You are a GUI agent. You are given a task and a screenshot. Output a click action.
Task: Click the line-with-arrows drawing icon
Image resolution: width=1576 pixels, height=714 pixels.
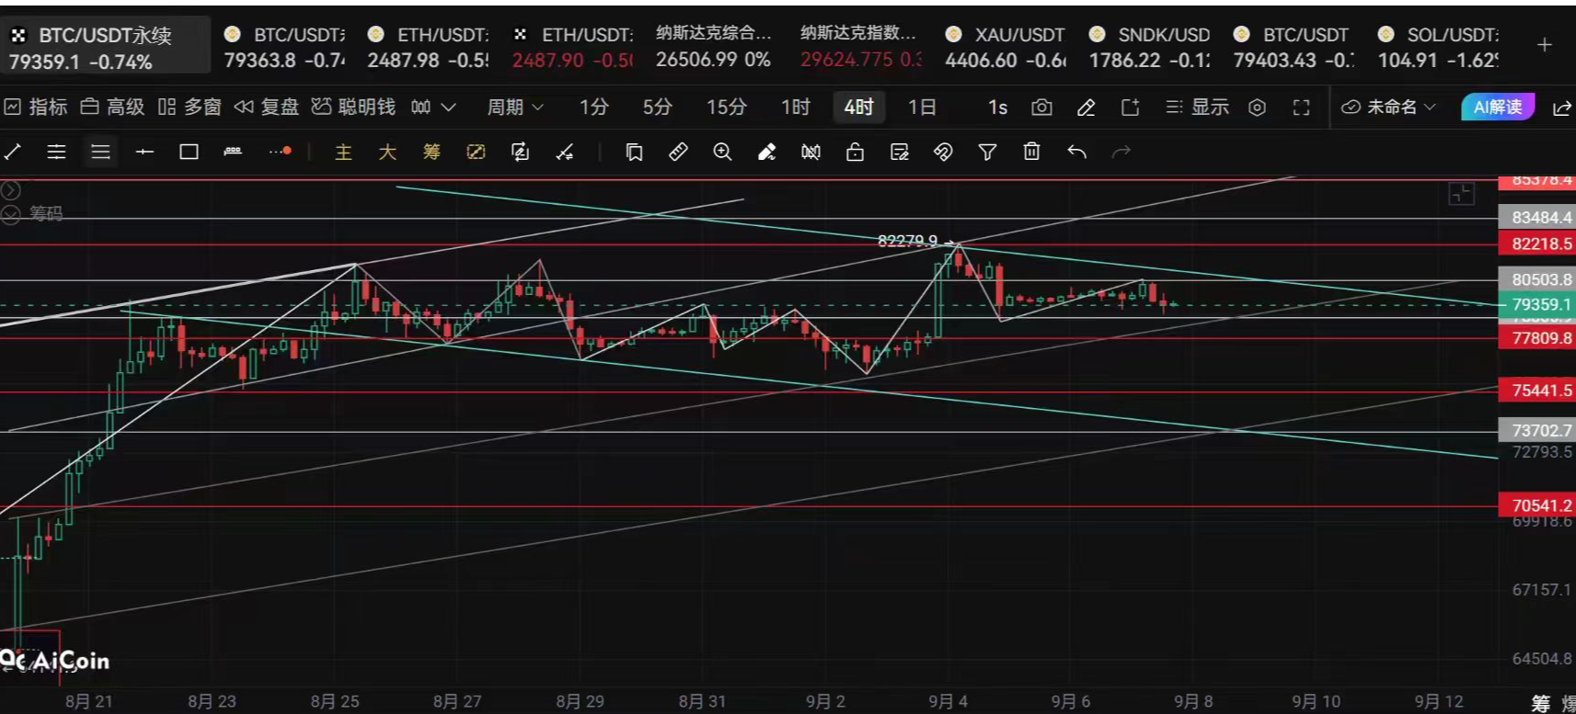[565, 153]
